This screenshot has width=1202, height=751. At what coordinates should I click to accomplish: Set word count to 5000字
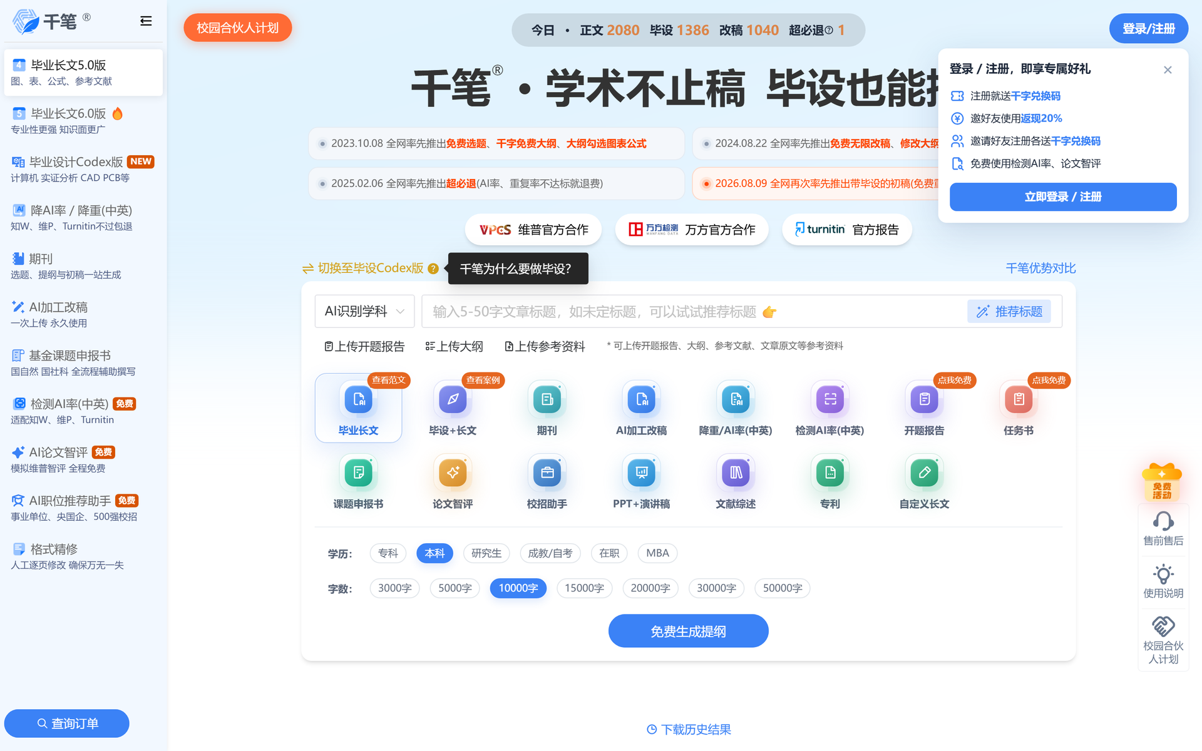click(455, 588)
